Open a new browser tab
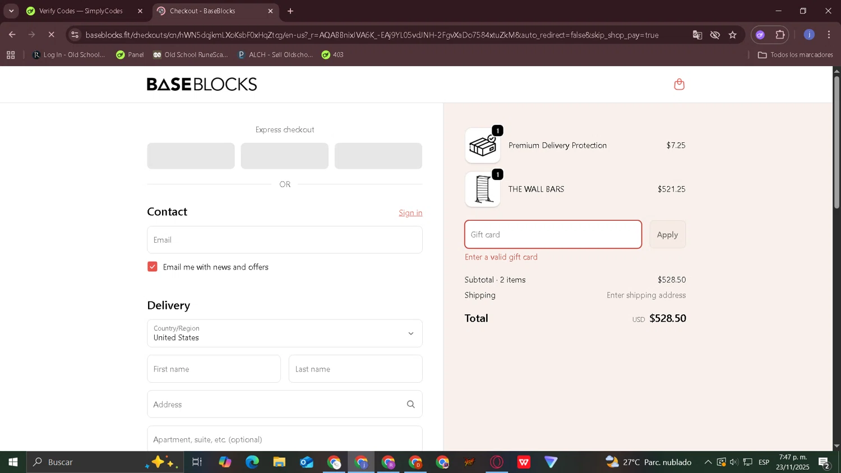Image resolution: width=841 pixels, height=473 pixels. coord(290,11)
